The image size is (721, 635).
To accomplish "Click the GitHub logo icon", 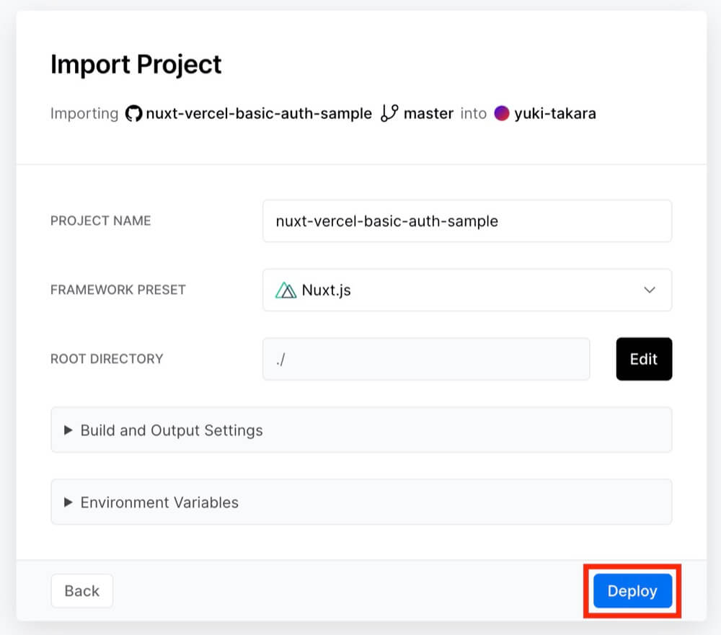I will (x=133, y=113).
